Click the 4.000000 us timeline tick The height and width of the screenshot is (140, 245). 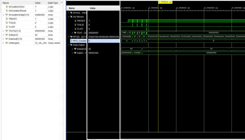(183, 8)
